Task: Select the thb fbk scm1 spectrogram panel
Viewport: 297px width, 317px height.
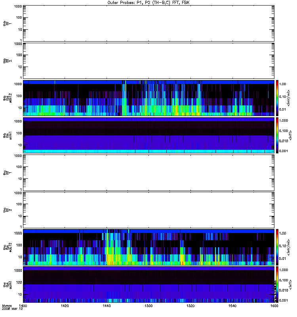Action: [149, 135]
